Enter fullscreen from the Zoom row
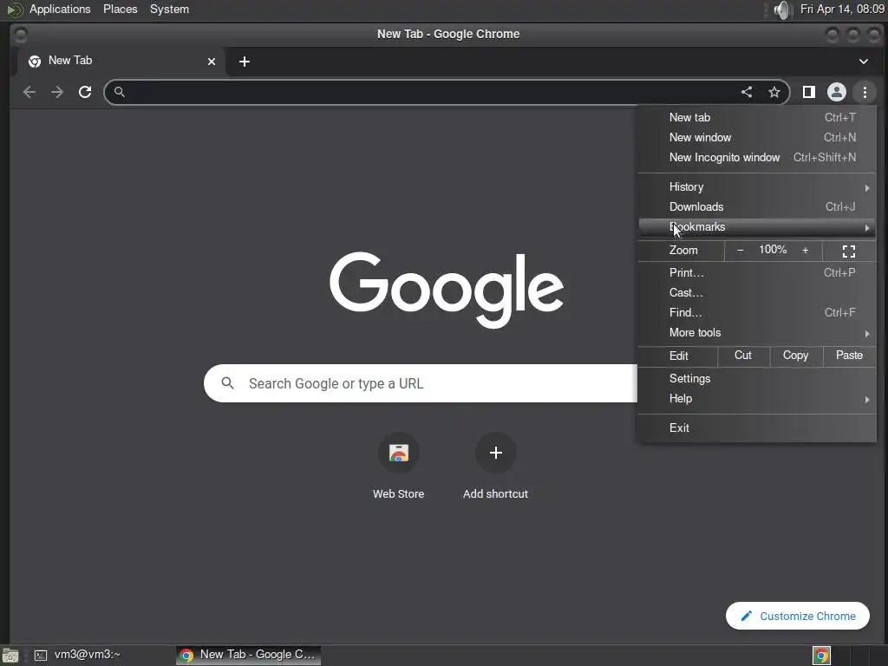The height and width of the screenshot is (666, 888). tap(848, 251)
